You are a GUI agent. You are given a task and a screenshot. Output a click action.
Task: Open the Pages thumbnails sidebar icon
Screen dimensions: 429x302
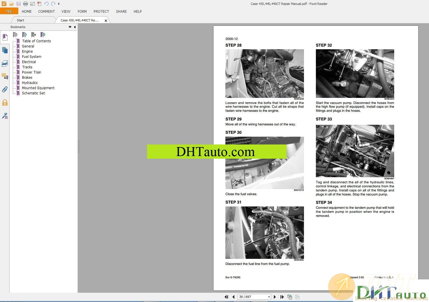point(5,50)
